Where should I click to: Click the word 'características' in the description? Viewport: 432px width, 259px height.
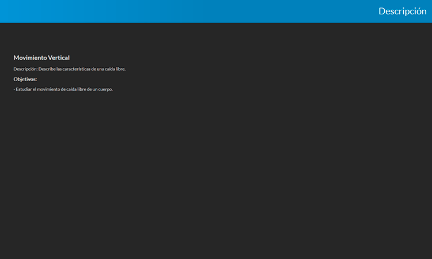click(x=73, y=69)
